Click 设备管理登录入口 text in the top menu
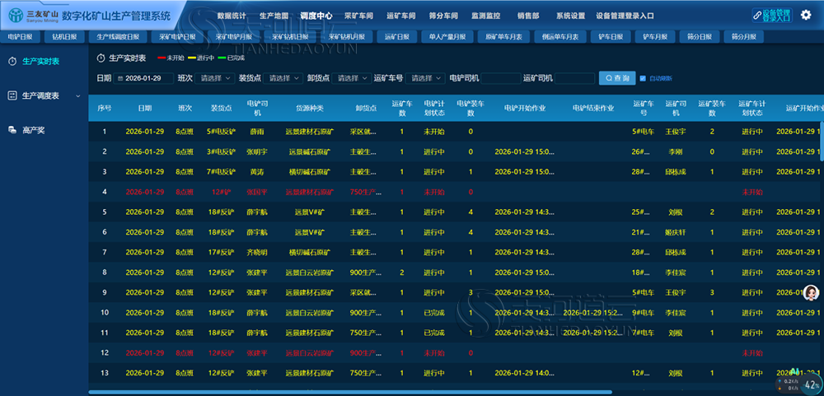Image resolution: width=824 pixels, height=396 pixels. coord(625,16)
